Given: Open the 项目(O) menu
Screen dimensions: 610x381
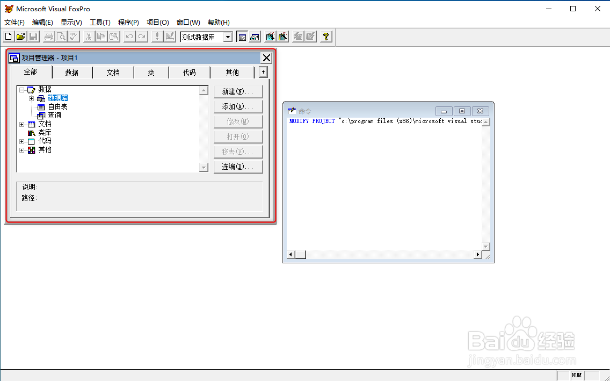Looking at the screenshot, I should pos(157,23).
